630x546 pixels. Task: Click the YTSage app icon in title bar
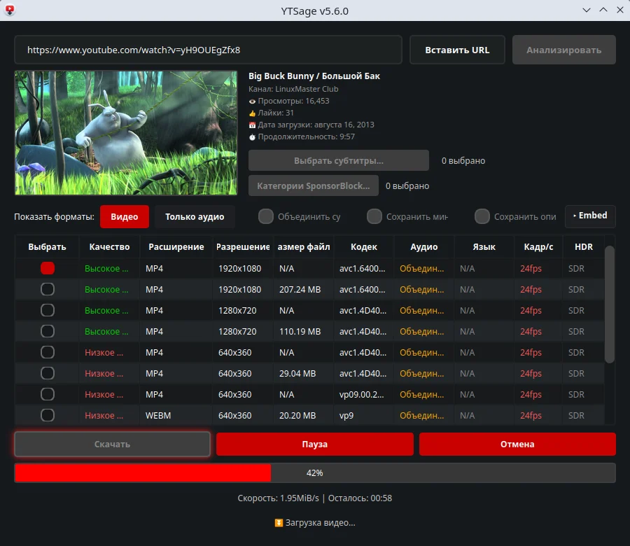pos(10,10)
